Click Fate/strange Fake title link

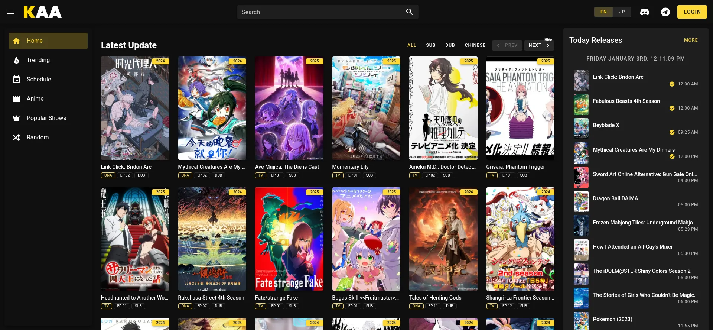(x=276, y=298)
